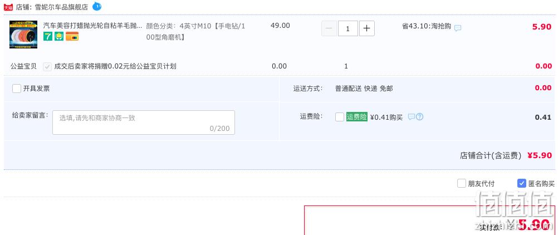
Task: Click the orange credit card icon
Action: [x=72, y=36]
